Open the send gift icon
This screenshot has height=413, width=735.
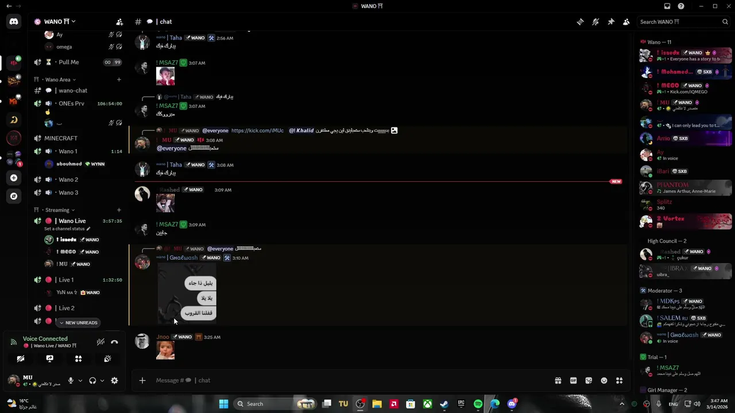(x=558, y=380)
